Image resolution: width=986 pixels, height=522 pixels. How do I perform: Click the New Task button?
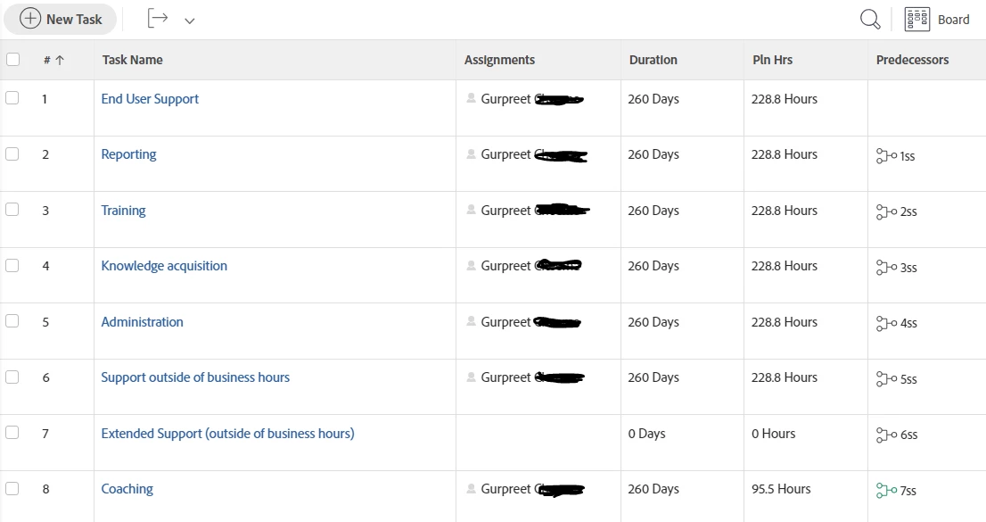61,19
